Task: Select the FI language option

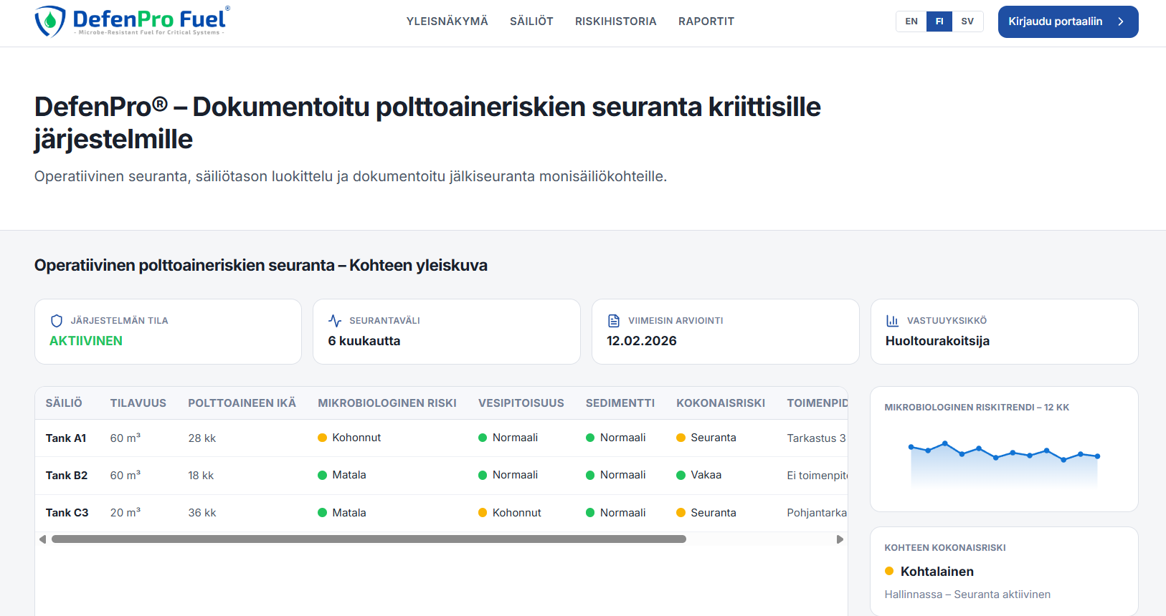Action: point(939,21)
